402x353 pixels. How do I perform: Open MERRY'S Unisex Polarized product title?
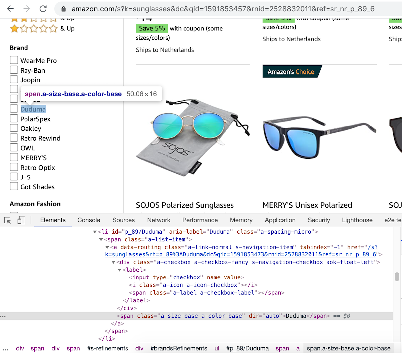point(307,205)
